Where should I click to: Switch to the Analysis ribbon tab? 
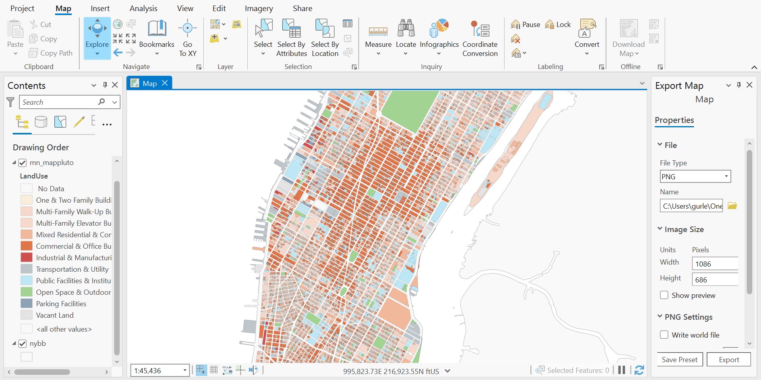(143, 8)
